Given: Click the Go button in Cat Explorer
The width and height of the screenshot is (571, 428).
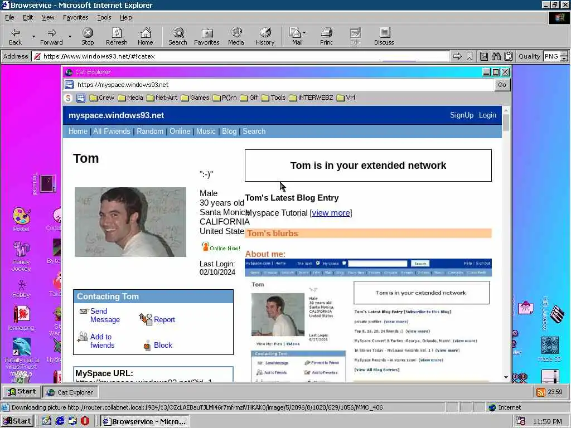Looking at the screenshot, I should [x=502, y=85].
